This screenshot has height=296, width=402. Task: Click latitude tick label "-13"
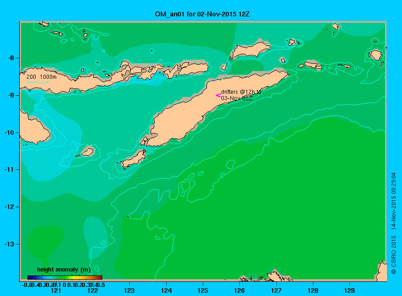point(9,244)
